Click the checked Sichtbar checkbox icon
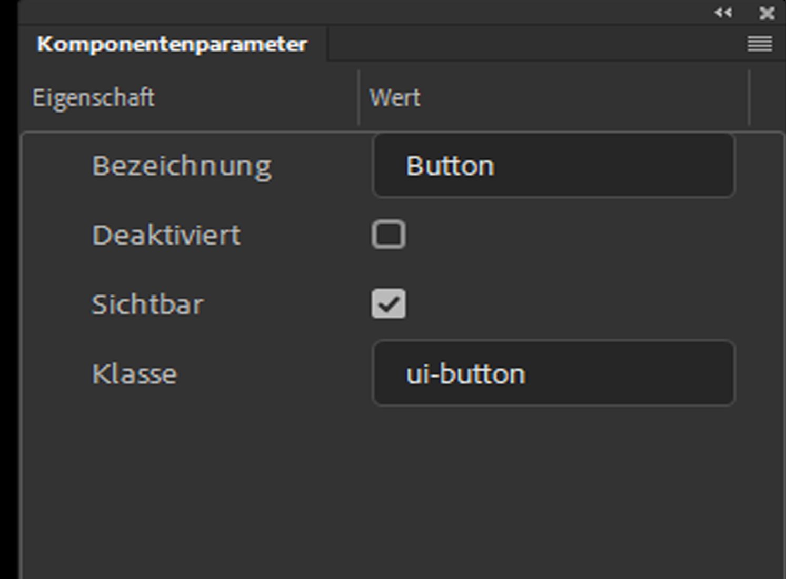This screenshot has height=579, width=786. pyautogui.click(x=389, y=304)
